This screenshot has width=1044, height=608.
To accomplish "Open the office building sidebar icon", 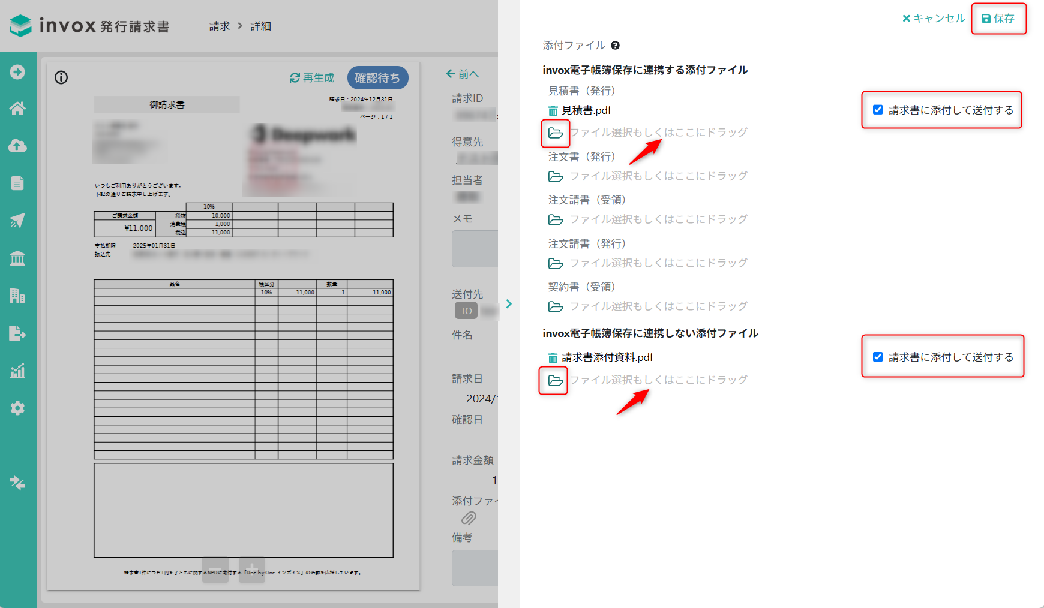I will click(17, 296).
